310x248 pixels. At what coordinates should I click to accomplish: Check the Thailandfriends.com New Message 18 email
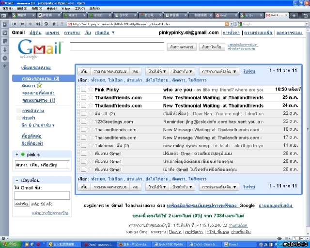83,129
